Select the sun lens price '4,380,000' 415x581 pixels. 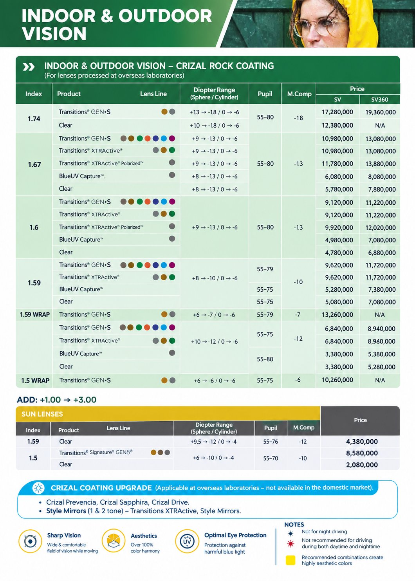[x=362, y=442]
